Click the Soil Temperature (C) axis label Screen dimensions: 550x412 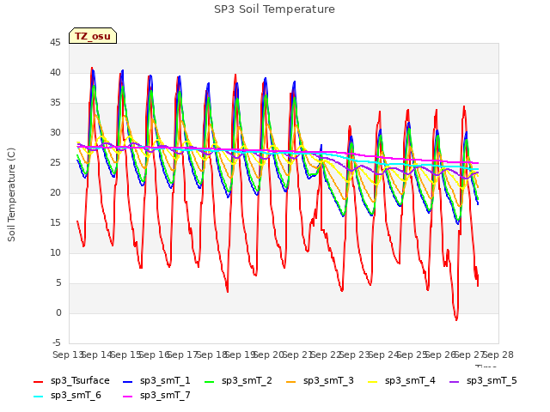coord(11,195)
